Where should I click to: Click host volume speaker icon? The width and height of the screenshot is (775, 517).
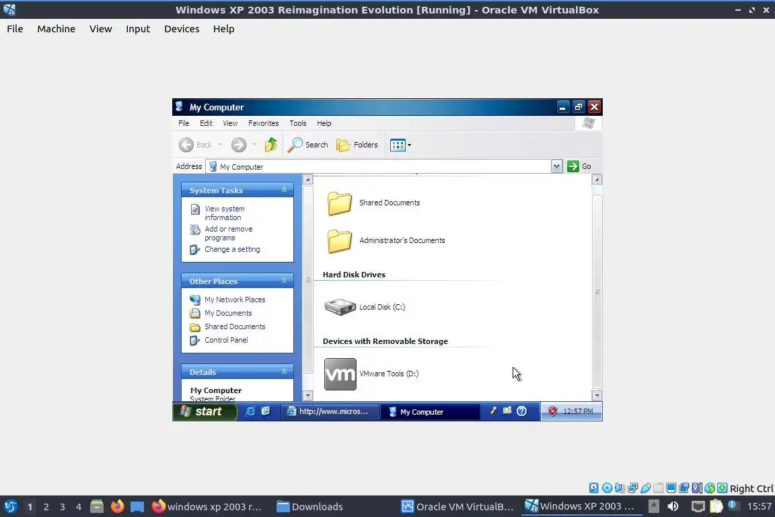click(673, 506)
